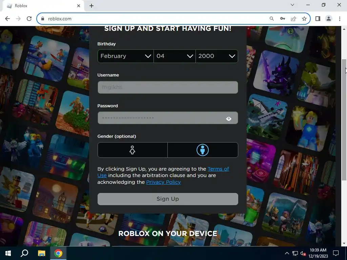Image resolution: width=347 pixels, height=260 pixels.
Task: Open taskbar clock and date
Action: click(318, 253)
